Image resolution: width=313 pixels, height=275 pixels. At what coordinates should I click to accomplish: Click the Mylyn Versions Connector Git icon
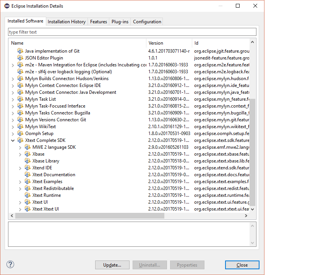click(20, 120)
